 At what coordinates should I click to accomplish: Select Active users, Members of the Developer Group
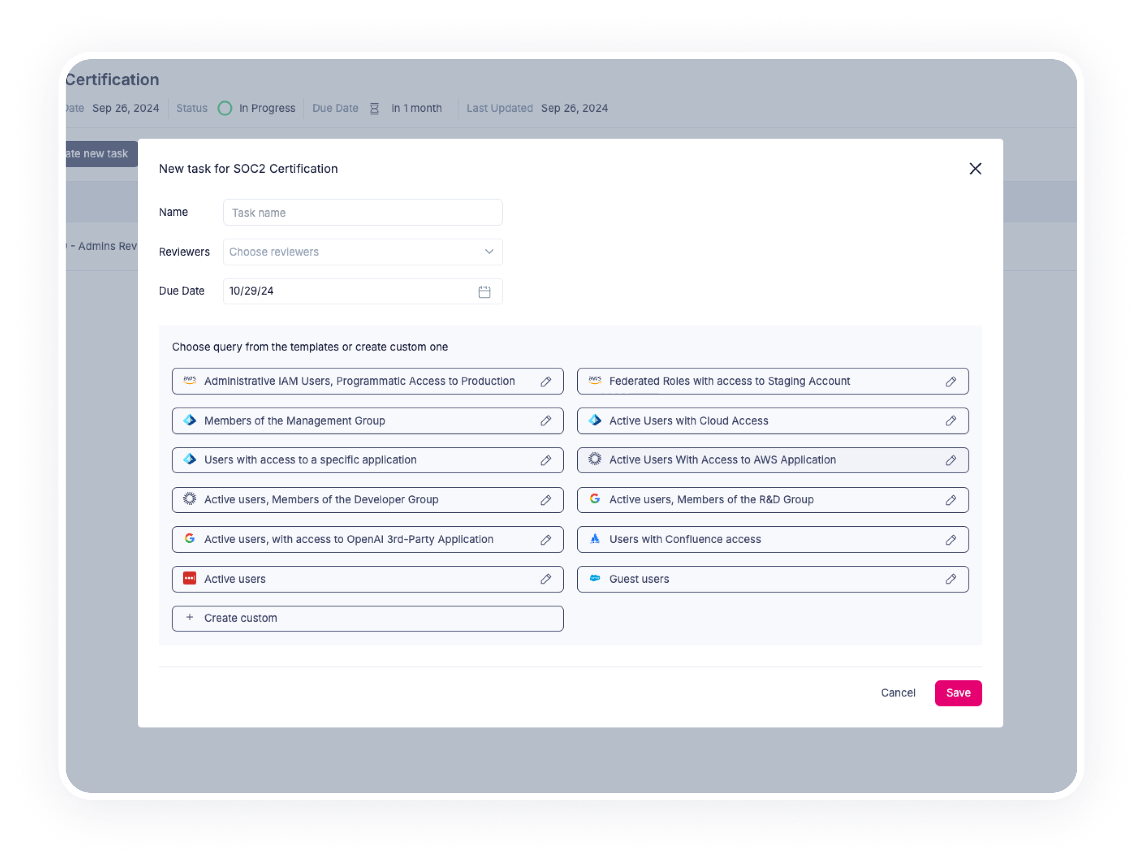(368, 500)
